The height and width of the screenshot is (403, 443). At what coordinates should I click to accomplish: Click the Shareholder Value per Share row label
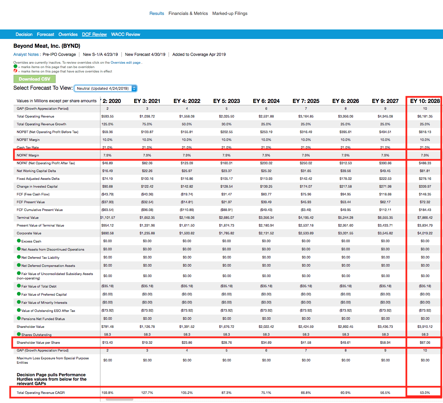pyautogui.click(x=38, y=343)
